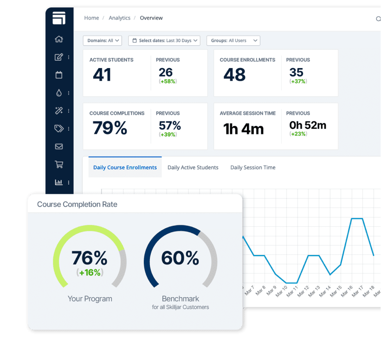
Task: Click the envelope mail icon in sidebar
Action: pos(59,147)
